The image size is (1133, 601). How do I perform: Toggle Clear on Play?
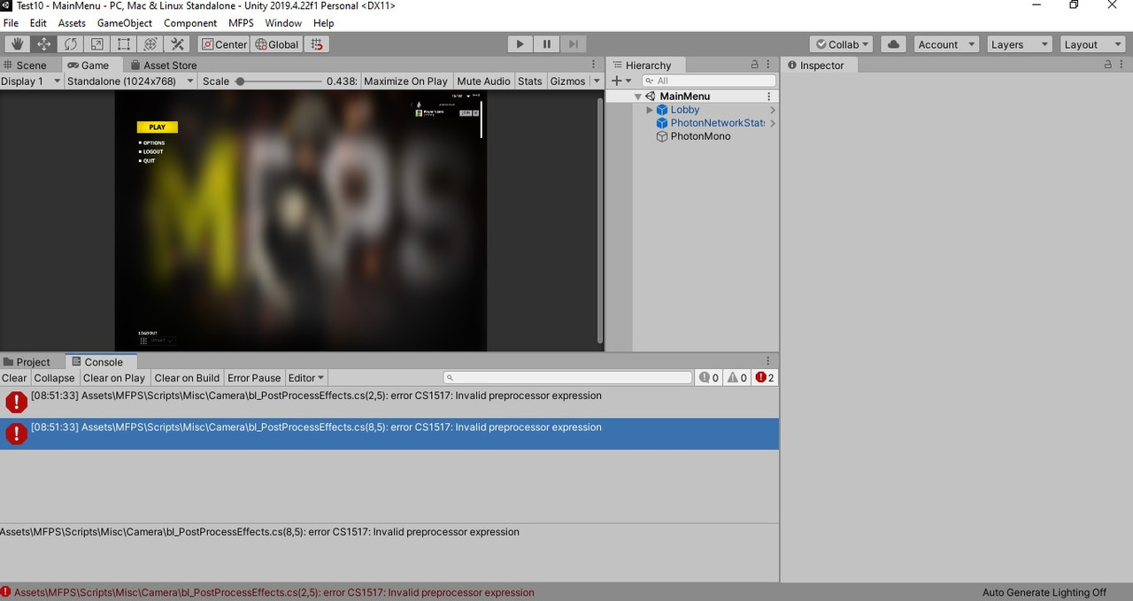coord(114,378)
